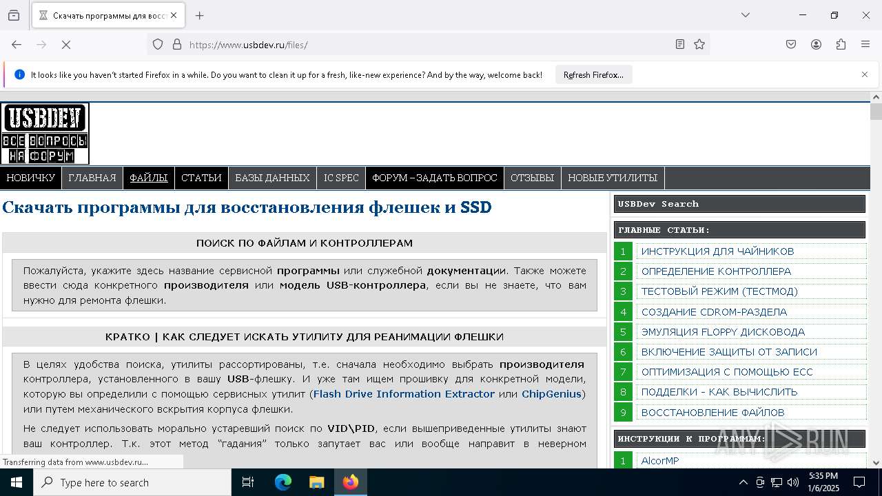Open Firefox account icon
The width and height of the screenshot is (882, 496).
coord(816,45)
